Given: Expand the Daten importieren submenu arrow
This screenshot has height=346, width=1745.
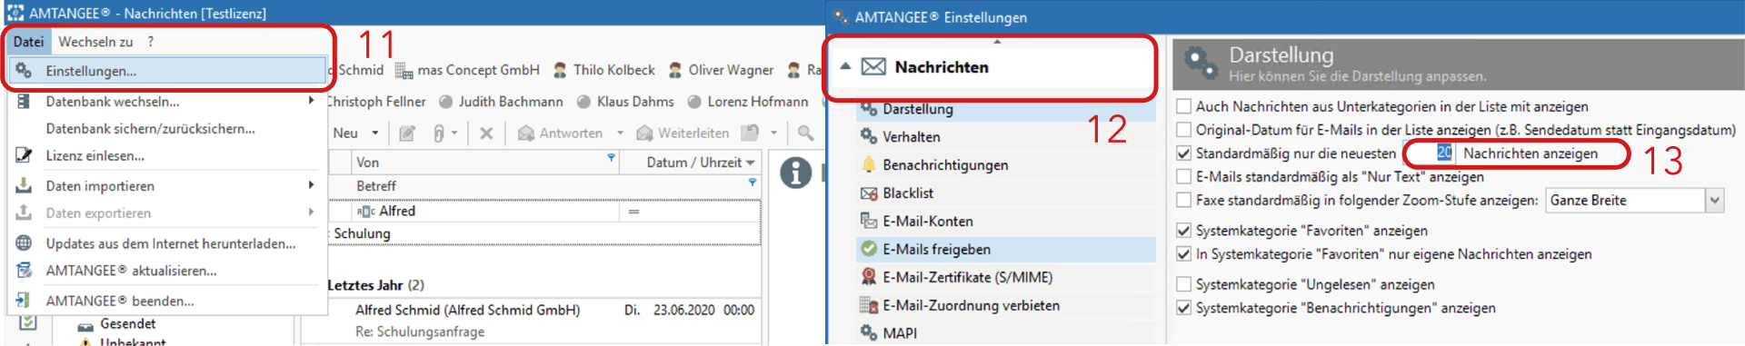Looking at the screenshot, I should pyautogui.click(x=311, y=185).
